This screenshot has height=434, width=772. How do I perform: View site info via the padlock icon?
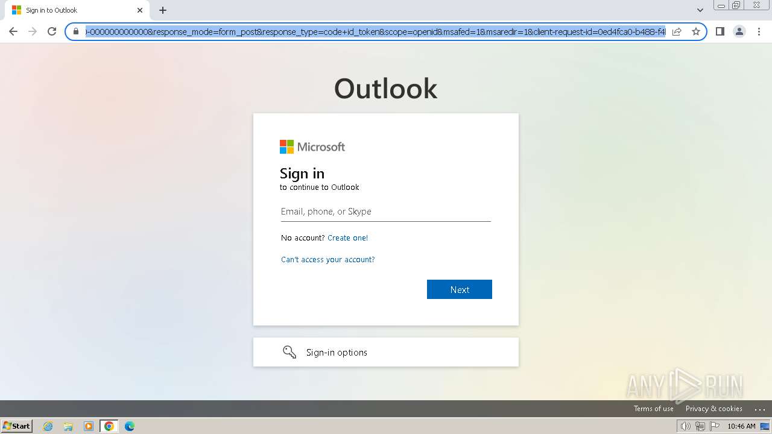tap(76, 31)
